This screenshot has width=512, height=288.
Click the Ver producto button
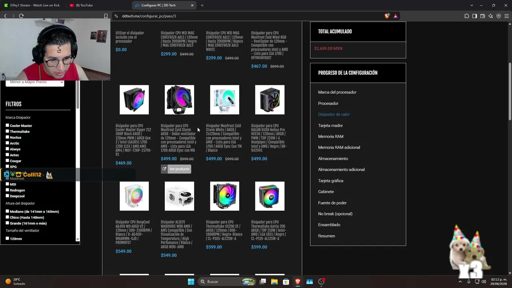point(176,169)
